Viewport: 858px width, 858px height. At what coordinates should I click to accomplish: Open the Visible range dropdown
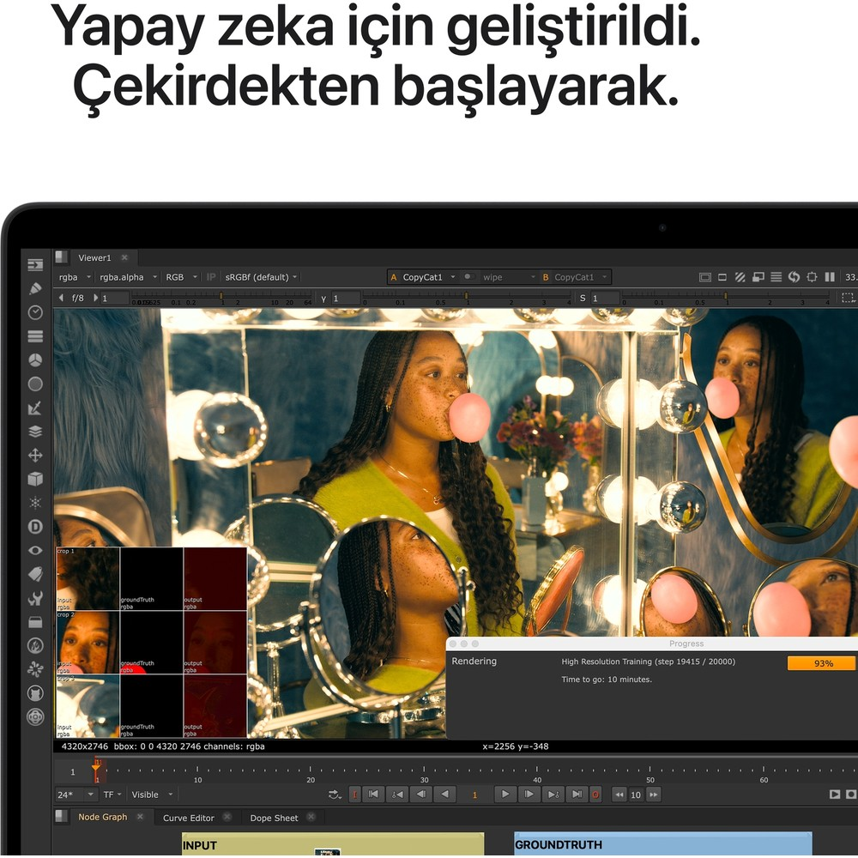pos(152,795)
